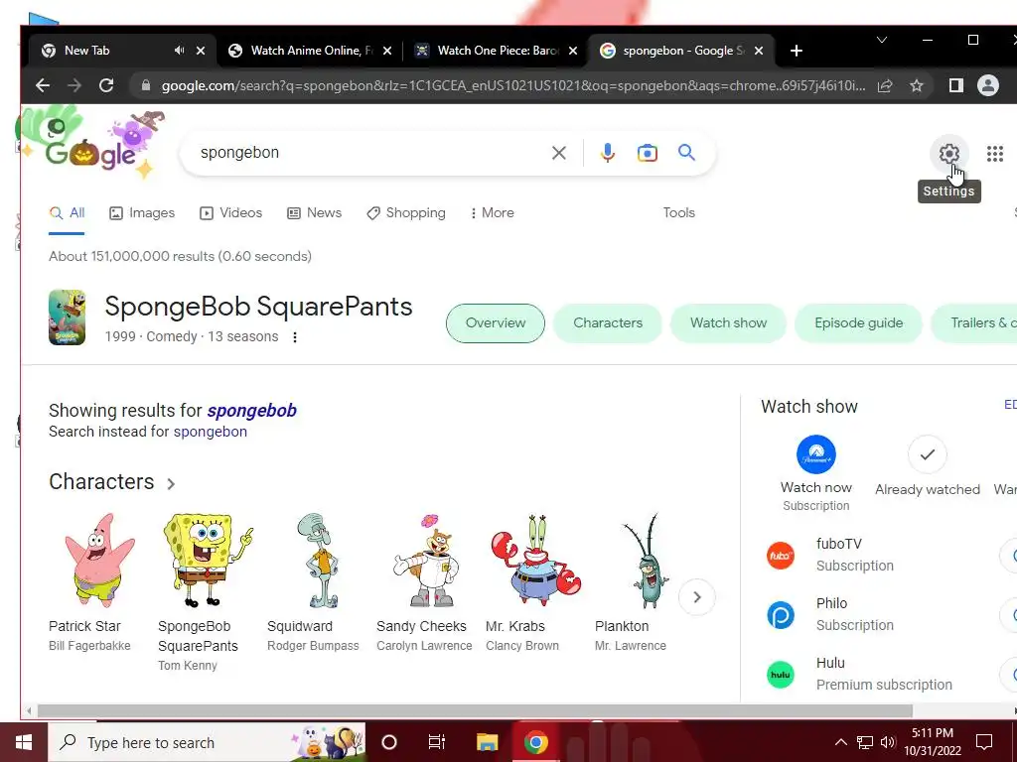
Task: Search instead for spongebon
Action: click(x=211, y=432)
